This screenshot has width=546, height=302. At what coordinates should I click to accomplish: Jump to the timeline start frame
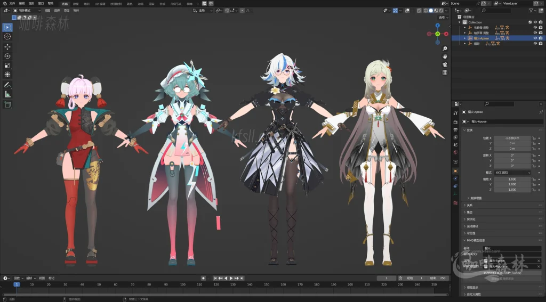point(215,278)
